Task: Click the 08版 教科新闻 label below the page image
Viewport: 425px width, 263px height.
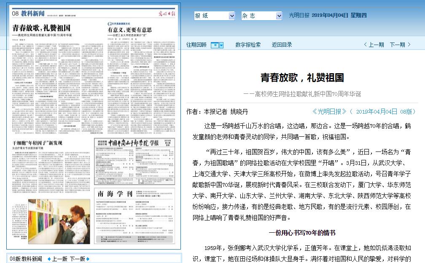Action: (x=26, y=259)
